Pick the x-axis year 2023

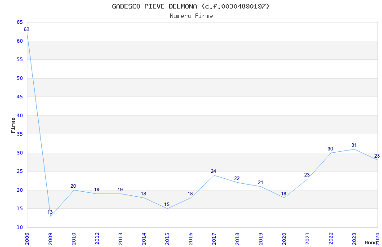coord(354,238)
